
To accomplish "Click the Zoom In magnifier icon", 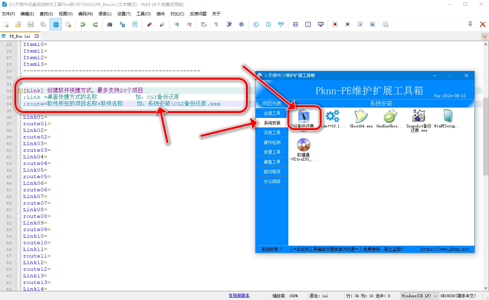I will tap(177, 24).
